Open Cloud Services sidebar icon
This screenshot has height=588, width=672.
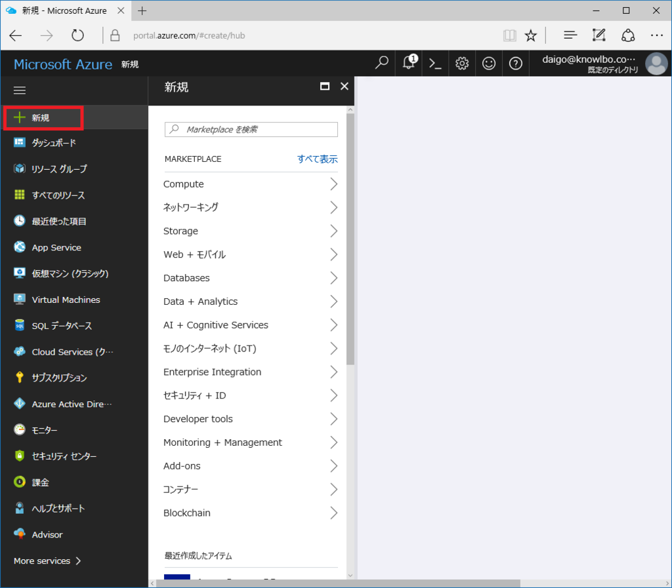point(19,351)
